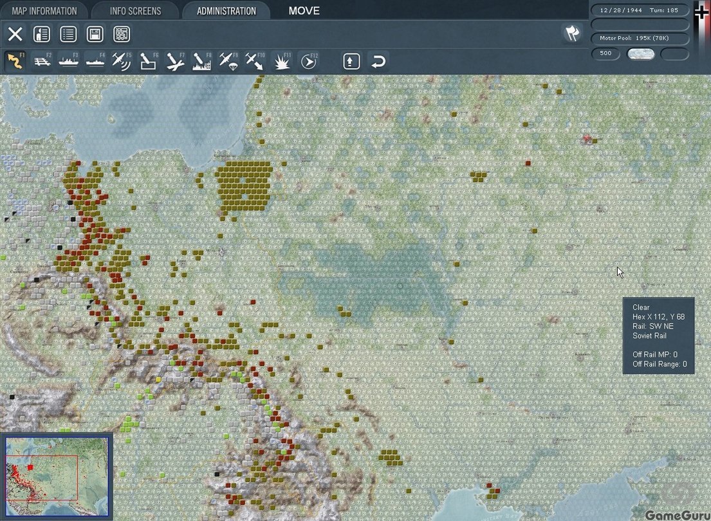Viewport: 711px width, 521px height.
Task: Select the F5 air recon mode icon
Action: point(122,61)
